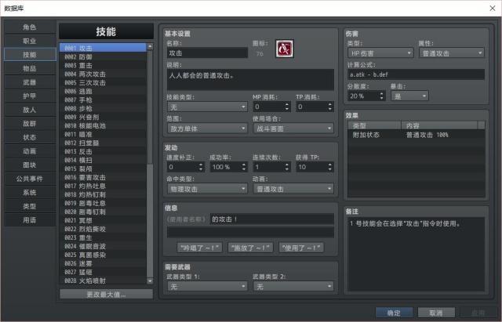The width and height of the screenshot is (502, 322).
Task: Go to the 公共事件 tab
Action: tap(30, 179)
